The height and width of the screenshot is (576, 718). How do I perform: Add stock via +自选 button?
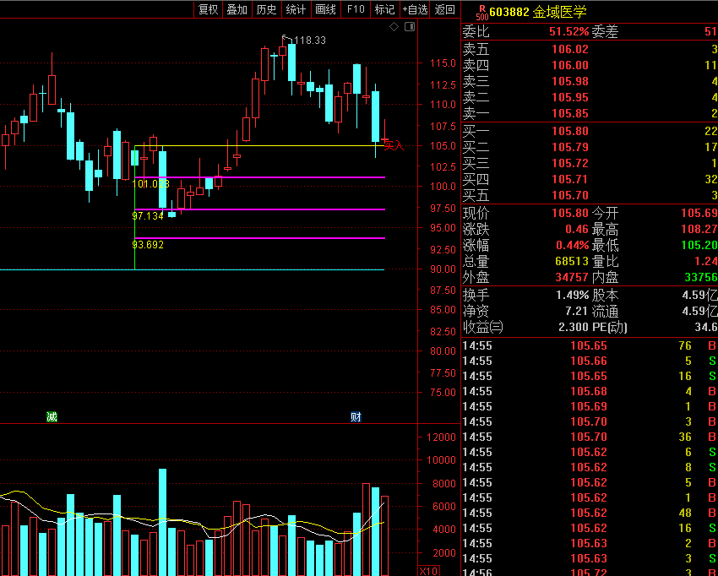(x=415, y=9)
